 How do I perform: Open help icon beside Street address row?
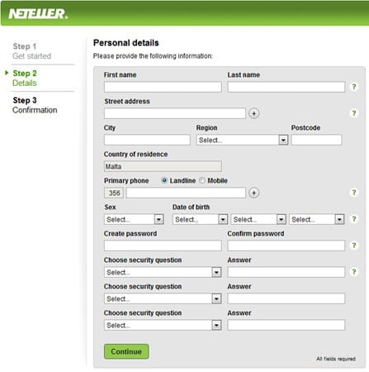point(354,113)
